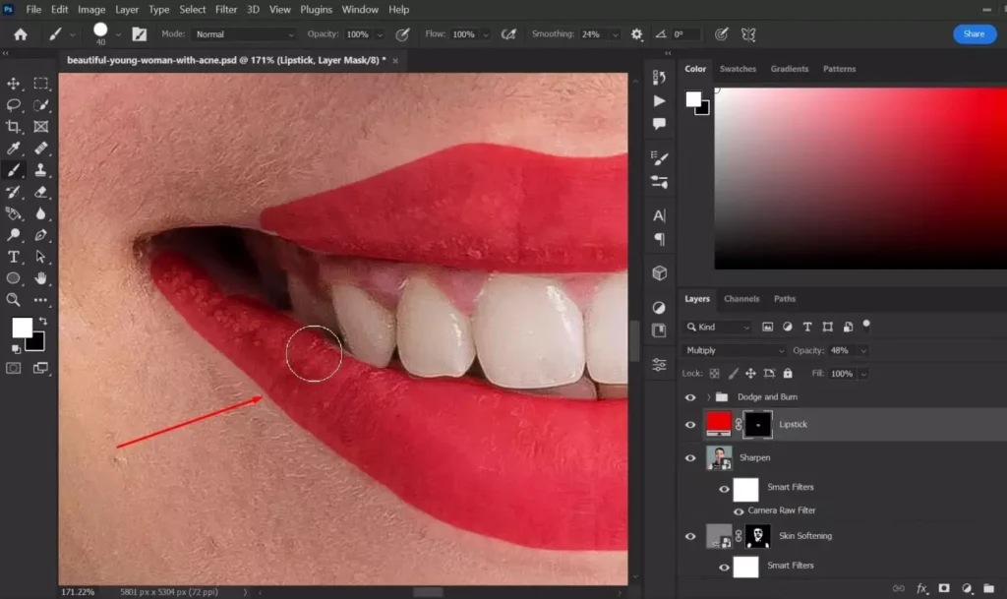Hide the Dodge and Burn group
The height and width of the screenshot is (599, 1007).
[690, 396]
